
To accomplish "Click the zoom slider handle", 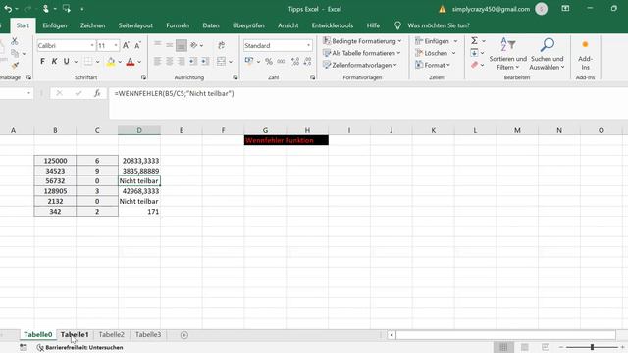I will [592, 347].
